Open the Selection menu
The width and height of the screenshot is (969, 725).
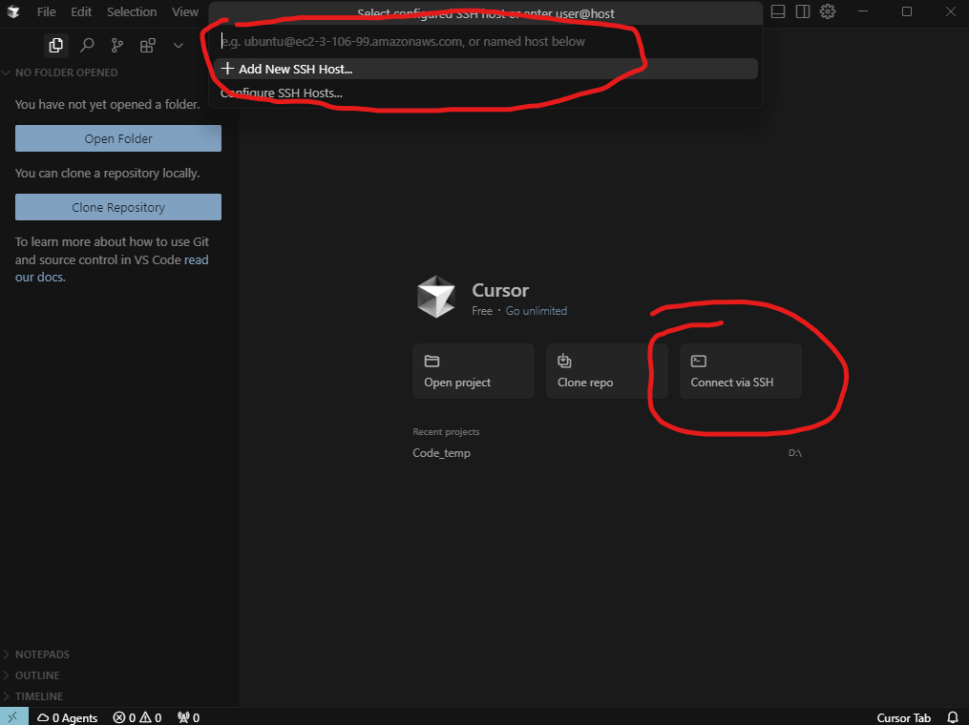[132, 12]
